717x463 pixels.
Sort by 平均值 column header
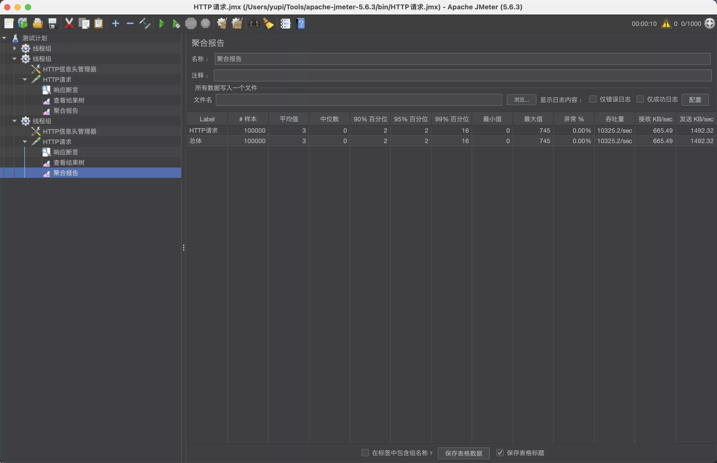pos(289,119)
